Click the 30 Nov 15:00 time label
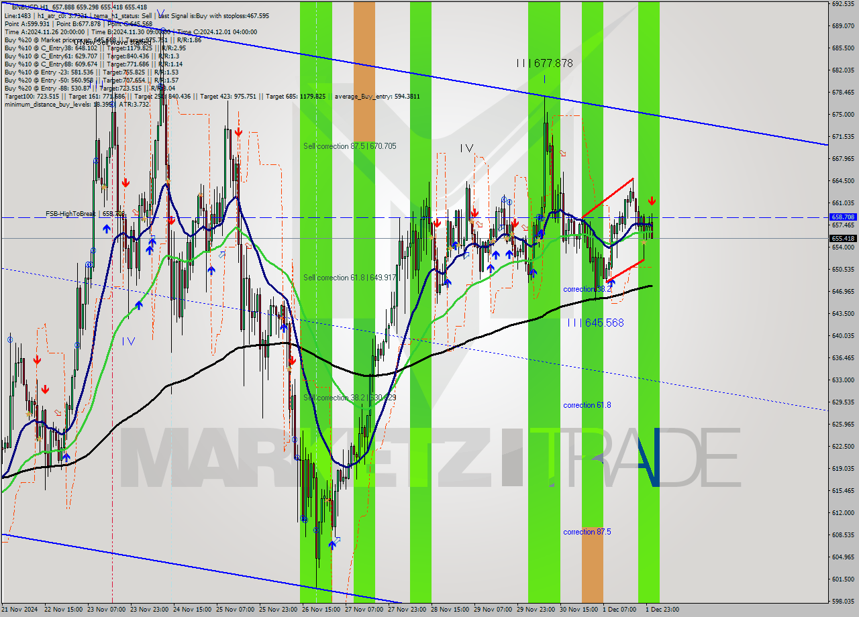859x617 pixels. click(x=578, y=610)
